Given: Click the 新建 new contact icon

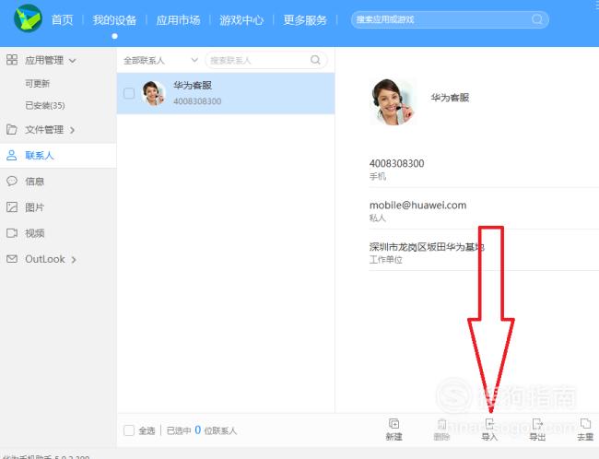Looking at the screenshot, I should coord(393,423).
